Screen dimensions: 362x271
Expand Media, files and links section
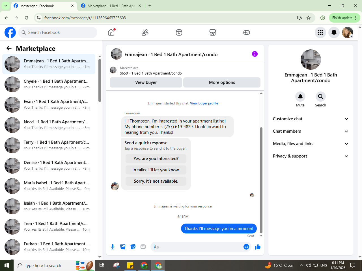pos(311,144)
